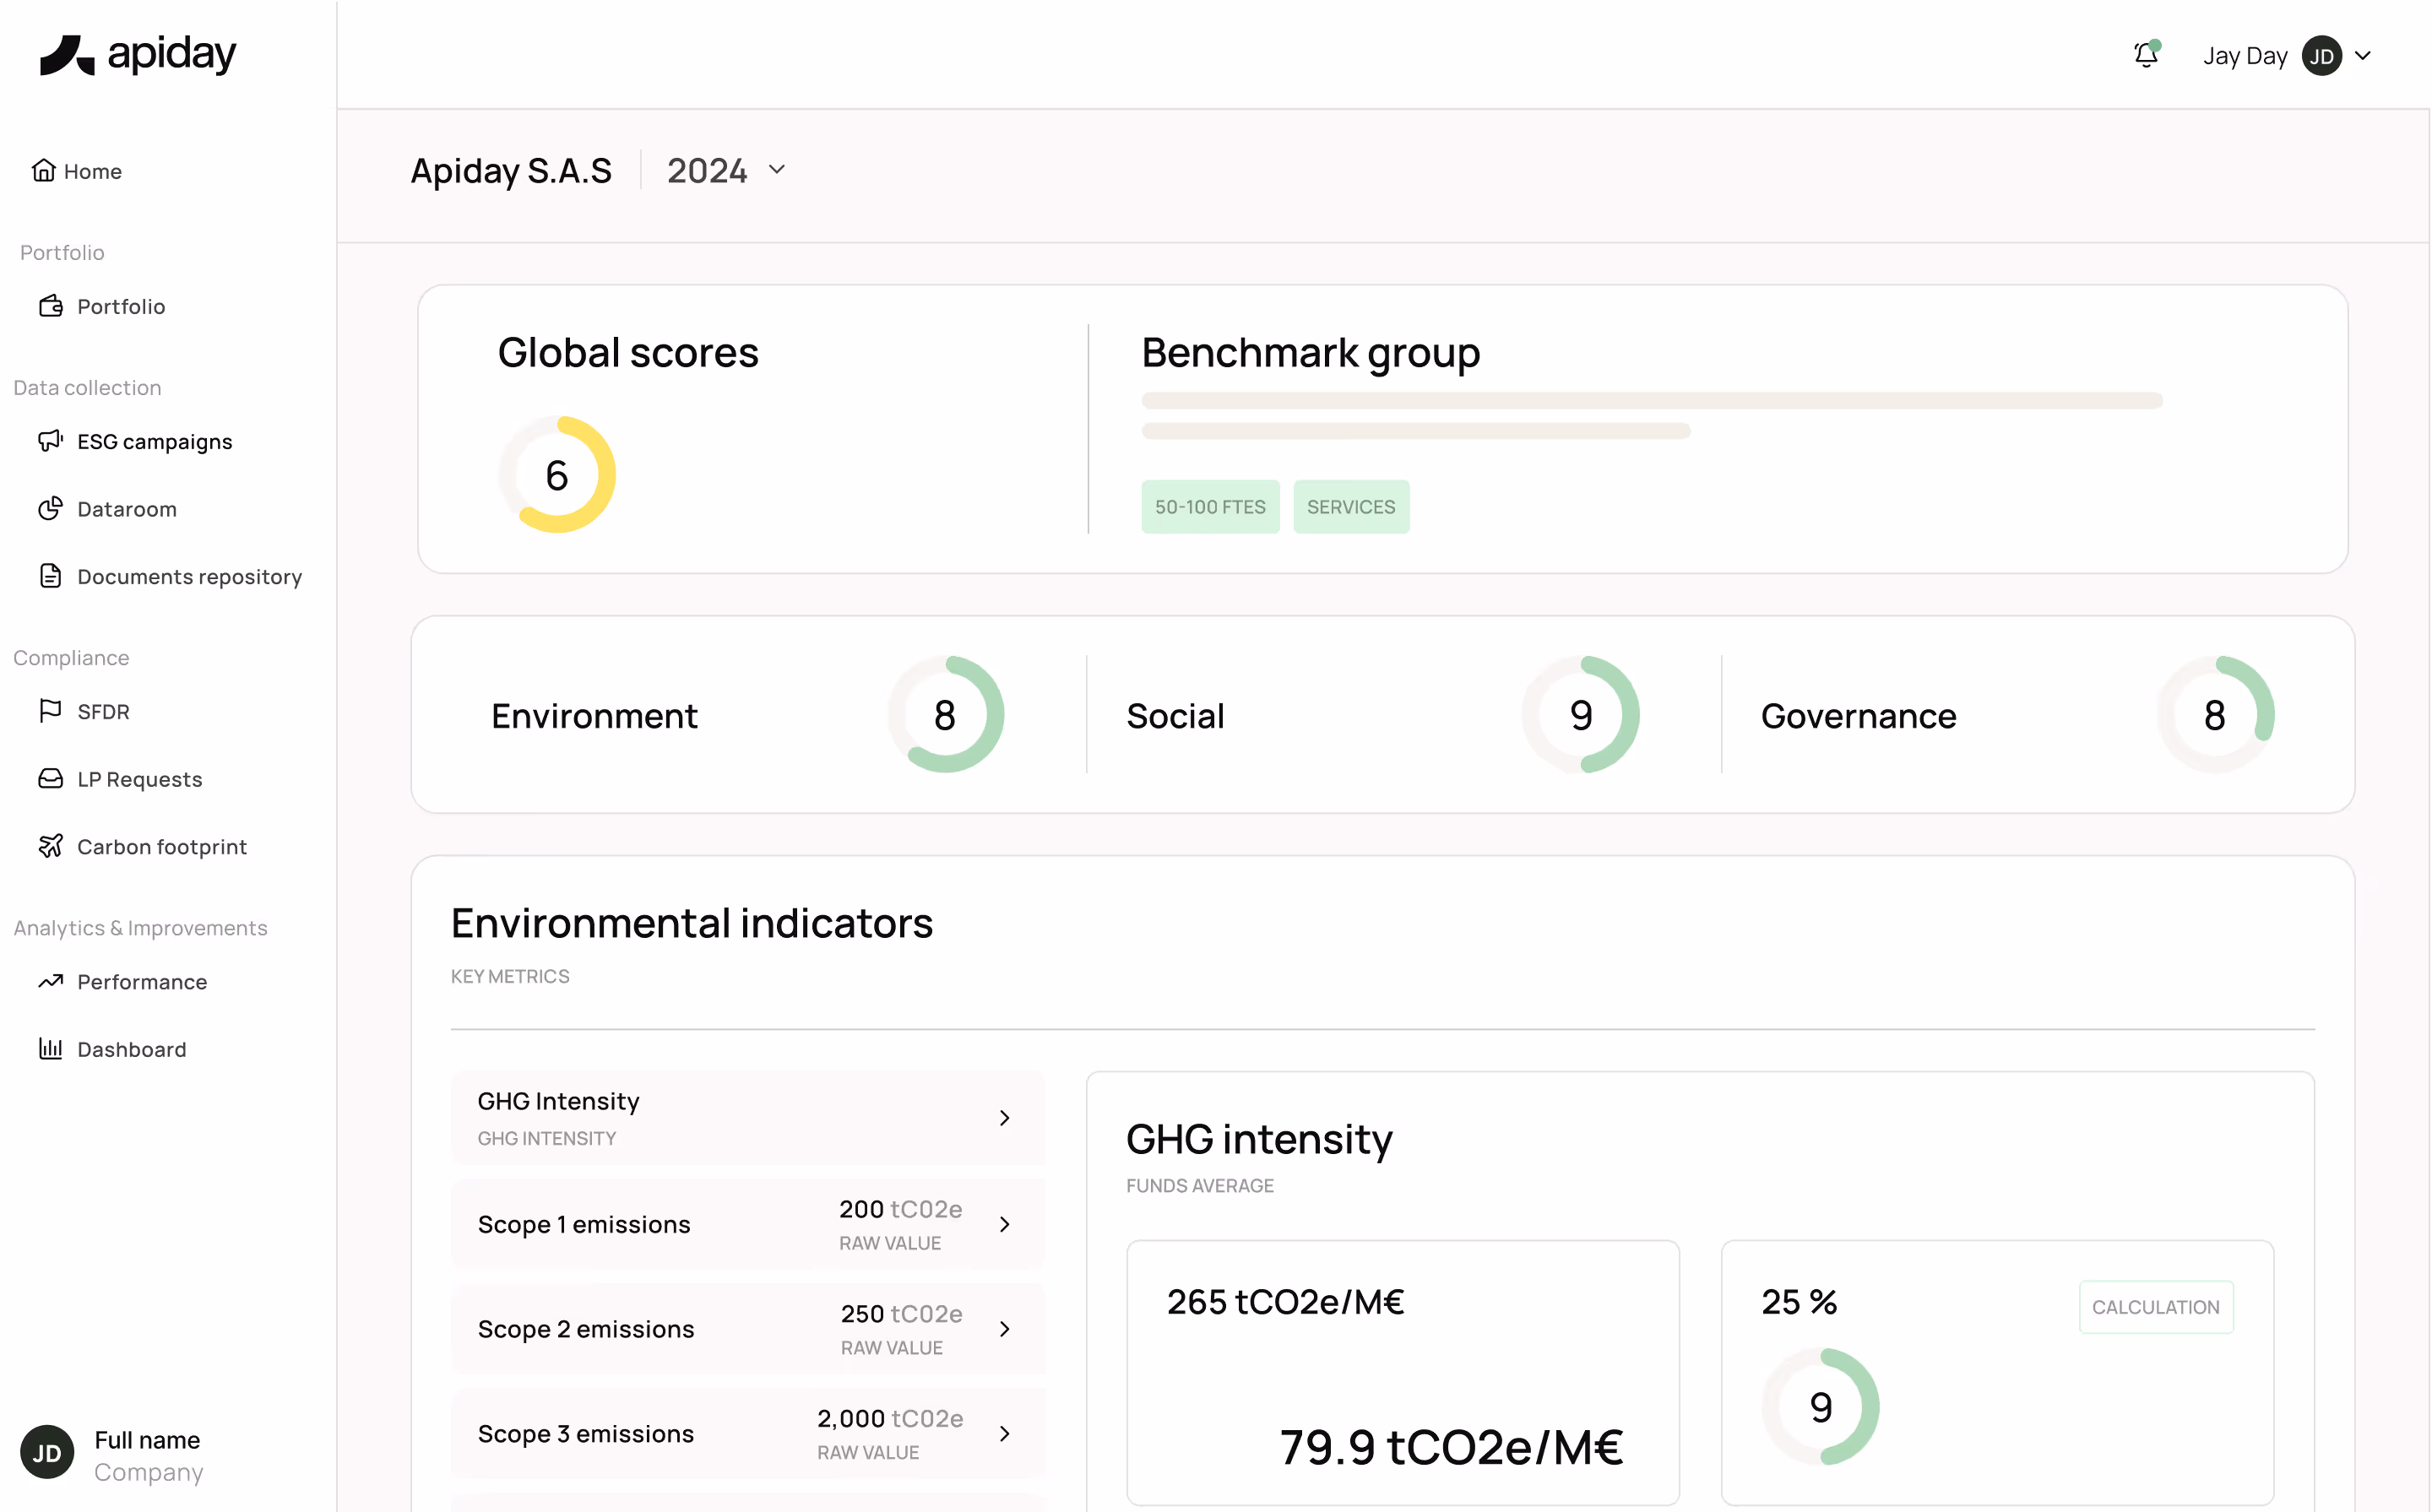
Task: Open ESG campaigns megaphone icon
Action: pyautogui.click(x=50, y=441)
